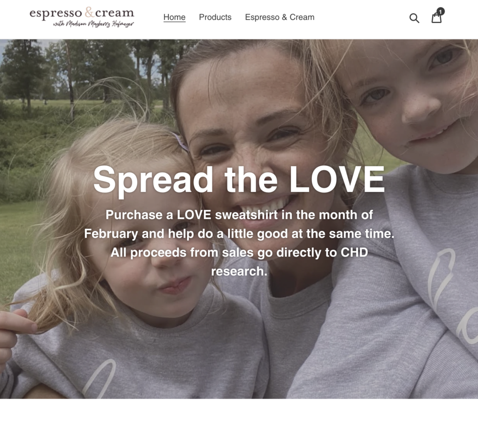478x421 pixels.
Task: Open the shopping bag cart icon
Action: (x=436, y=18)
